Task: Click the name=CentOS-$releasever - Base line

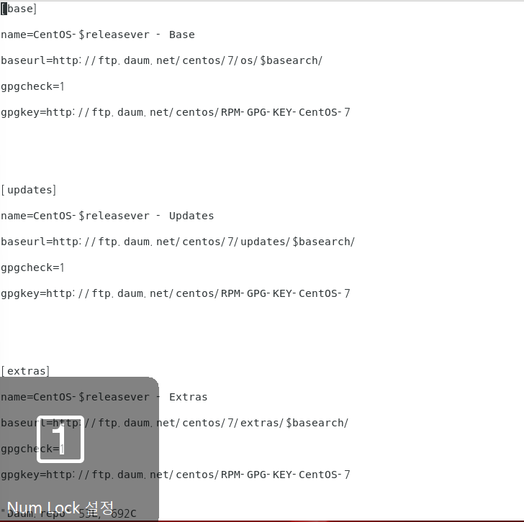Action: (x=98, y=35)
